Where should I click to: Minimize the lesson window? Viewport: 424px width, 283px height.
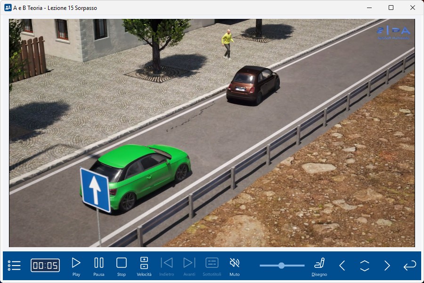coord(369,8)
